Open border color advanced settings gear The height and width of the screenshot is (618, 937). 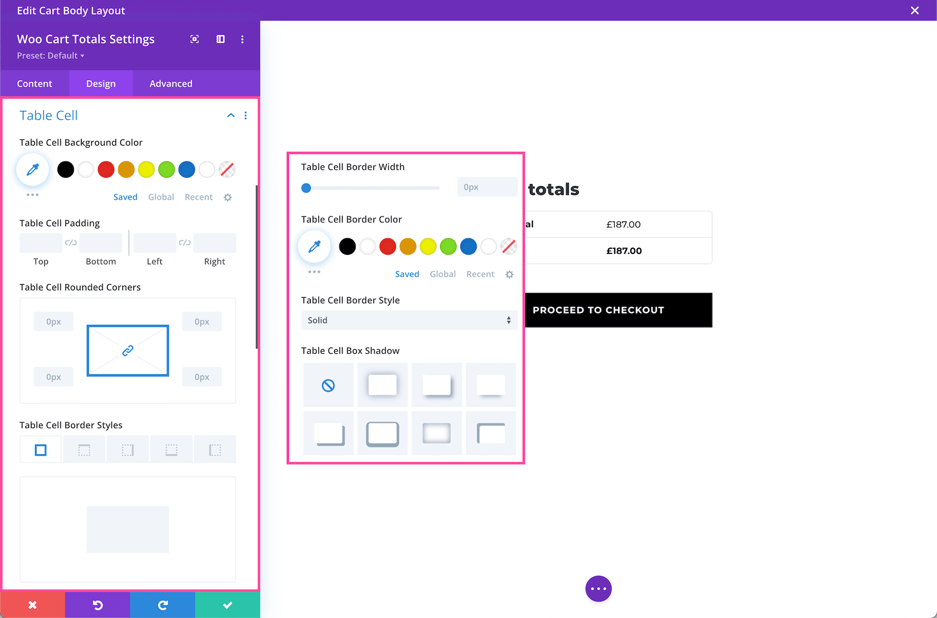pyautogui.click(x=509, y=274)
